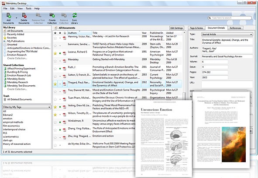Open the Edit menu
Screen dimensions: 258x178
pos(12,8)
